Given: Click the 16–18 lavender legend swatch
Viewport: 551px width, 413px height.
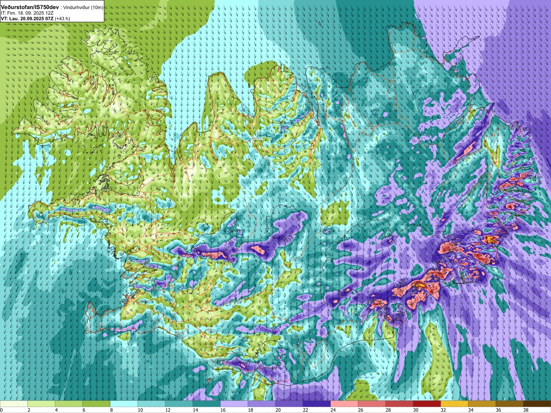Looking at the screenshot, I should click(234, 404).
